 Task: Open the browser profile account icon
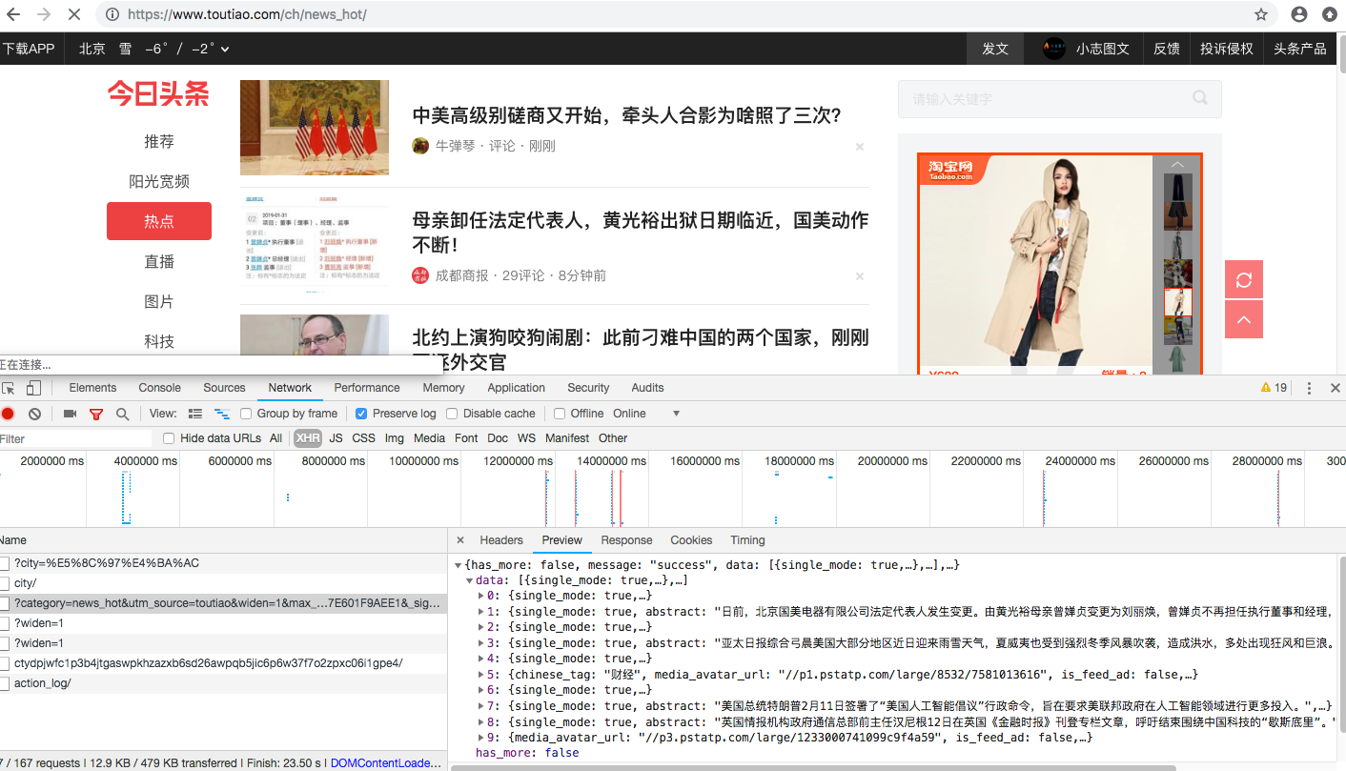(1299, 14)
